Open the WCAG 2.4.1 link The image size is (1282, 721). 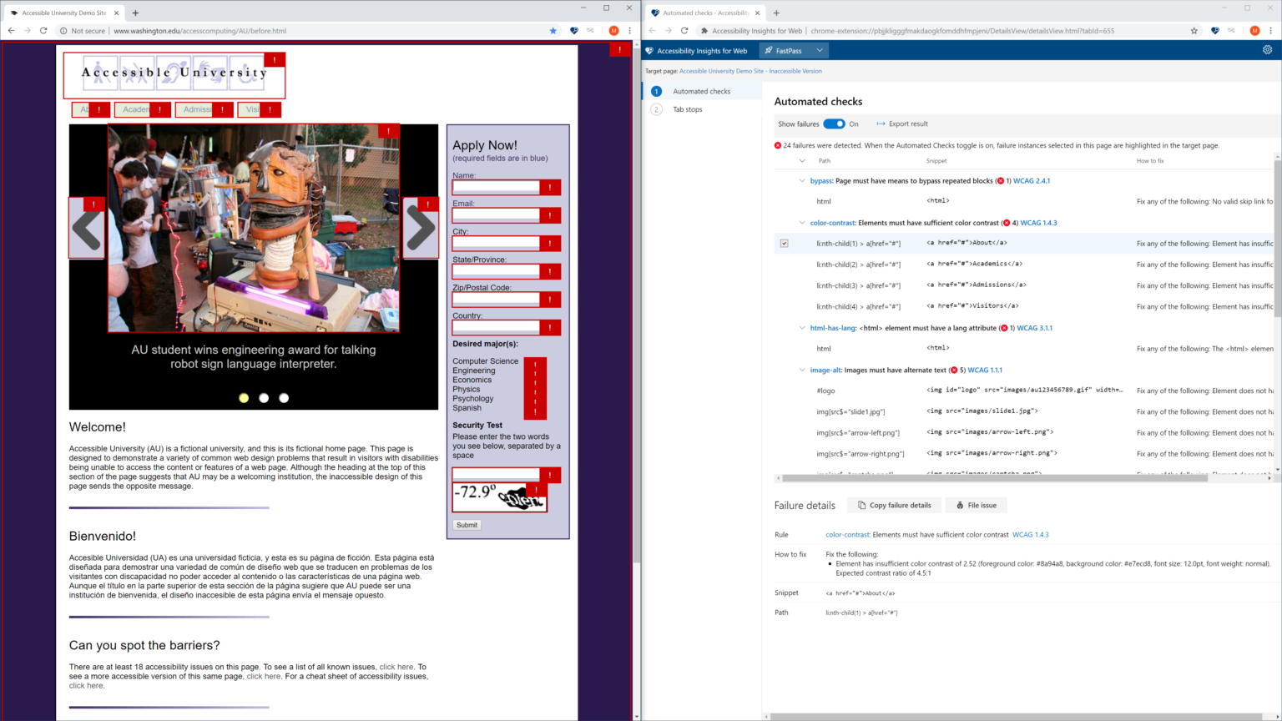point(1032,180)
